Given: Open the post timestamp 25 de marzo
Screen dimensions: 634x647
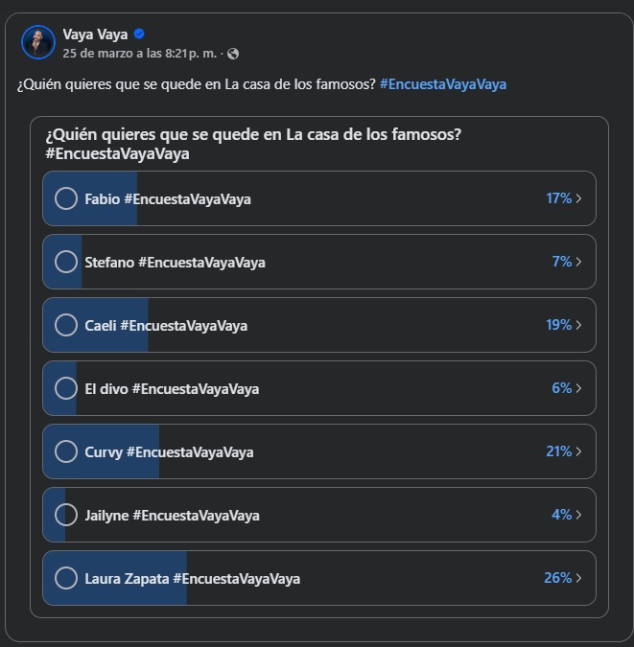Looking at the screenshot, I should 141,54.
